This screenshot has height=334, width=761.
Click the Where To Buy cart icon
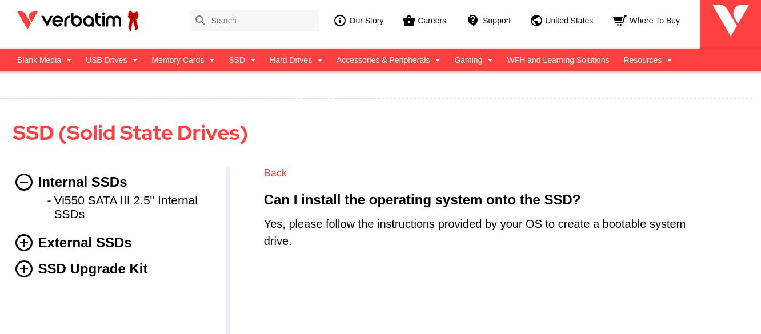pyautogui.click(x=619, y=21)
